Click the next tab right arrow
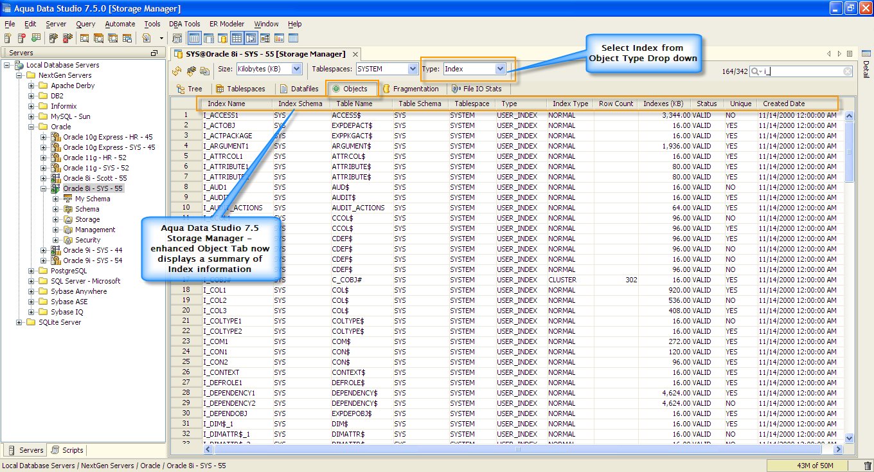The width and height of the screenshot is (874, 472). point(839,53)
